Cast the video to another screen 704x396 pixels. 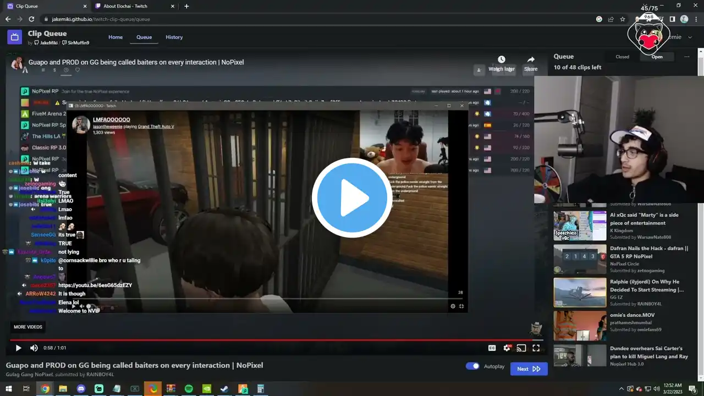[521, 348]
